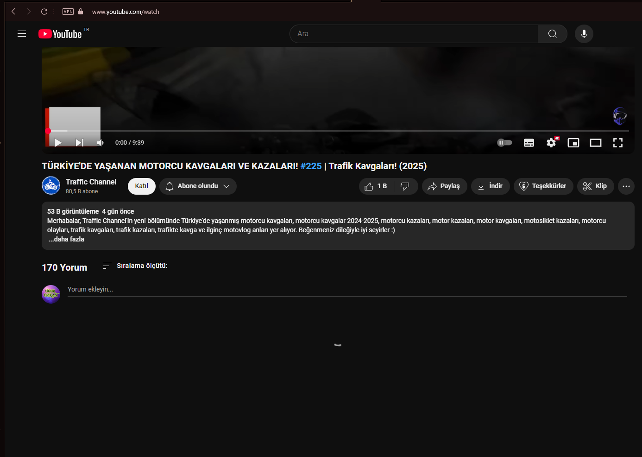Click the Katıl join button
This screenshot has width=642, height=457.
tap(142, 186)
